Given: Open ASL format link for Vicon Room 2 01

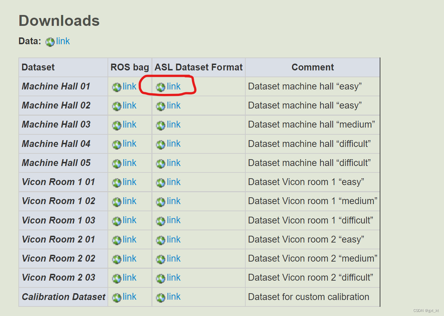Looking at the screenshot, I should pyautogui.click(x=174, y=239).
